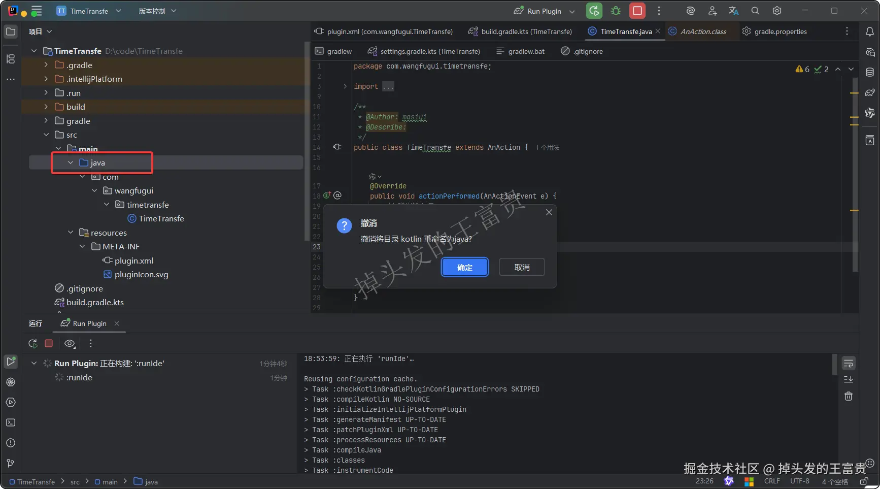Screen dimensions: 880x489
Task: Open the Run Plugin configuration dropdown
Action: [572, 11]
